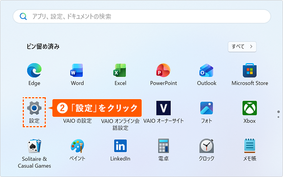The image size is (283, 177).
Task: Open the クロック app
Action: (x=206, y=147)
